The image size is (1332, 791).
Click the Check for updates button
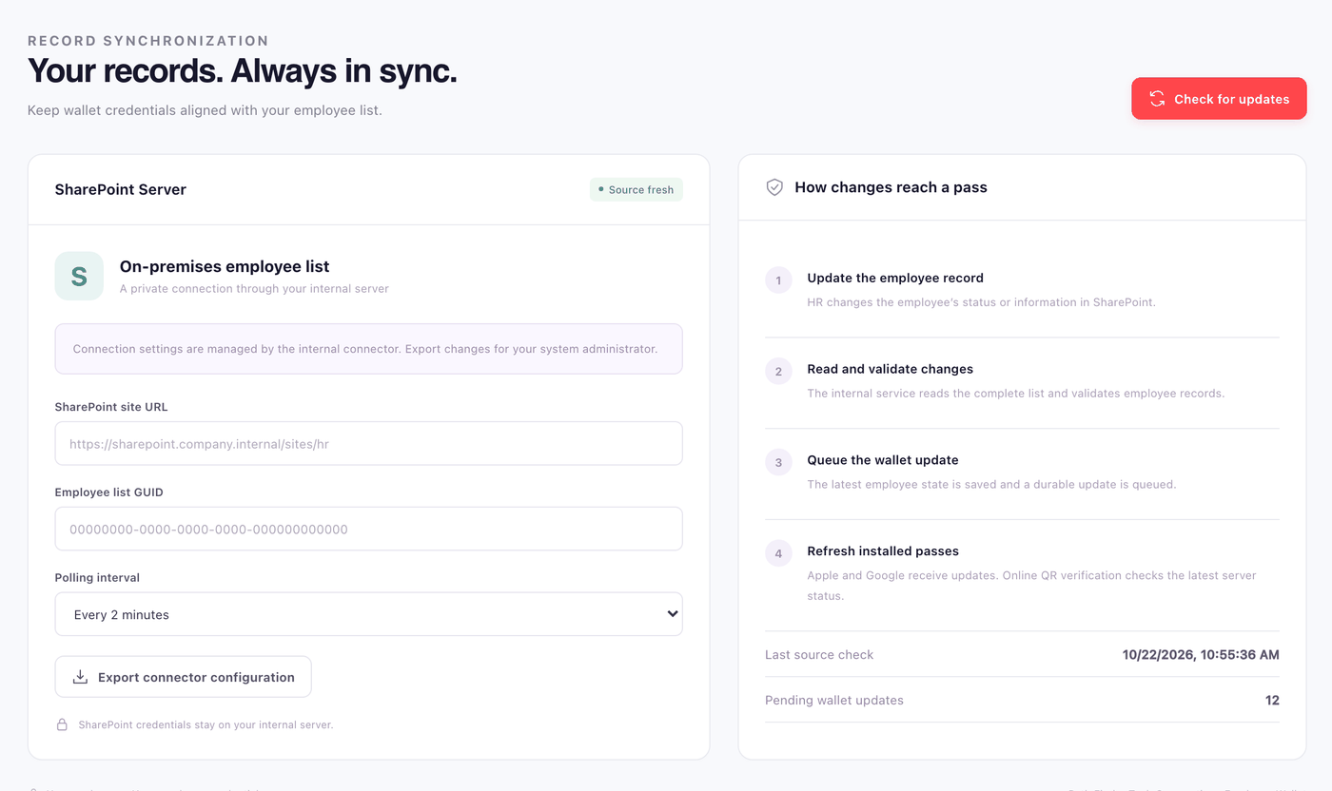(x=1219, y=99)
